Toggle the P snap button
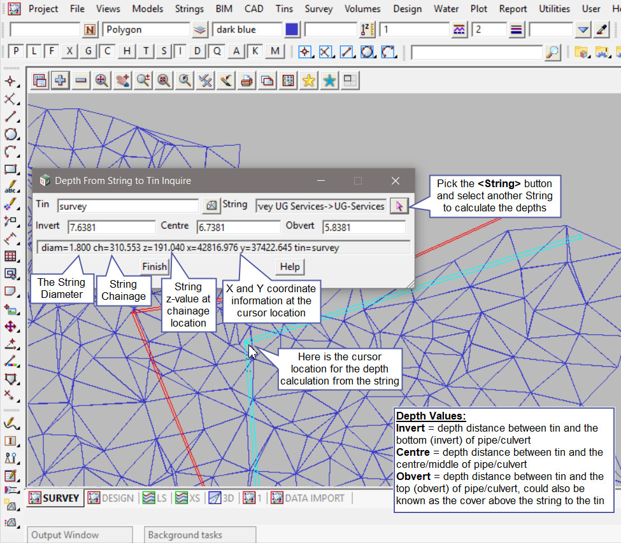 coord(16,52)
